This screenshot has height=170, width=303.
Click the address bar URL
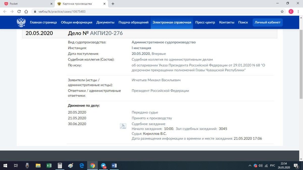62,12
